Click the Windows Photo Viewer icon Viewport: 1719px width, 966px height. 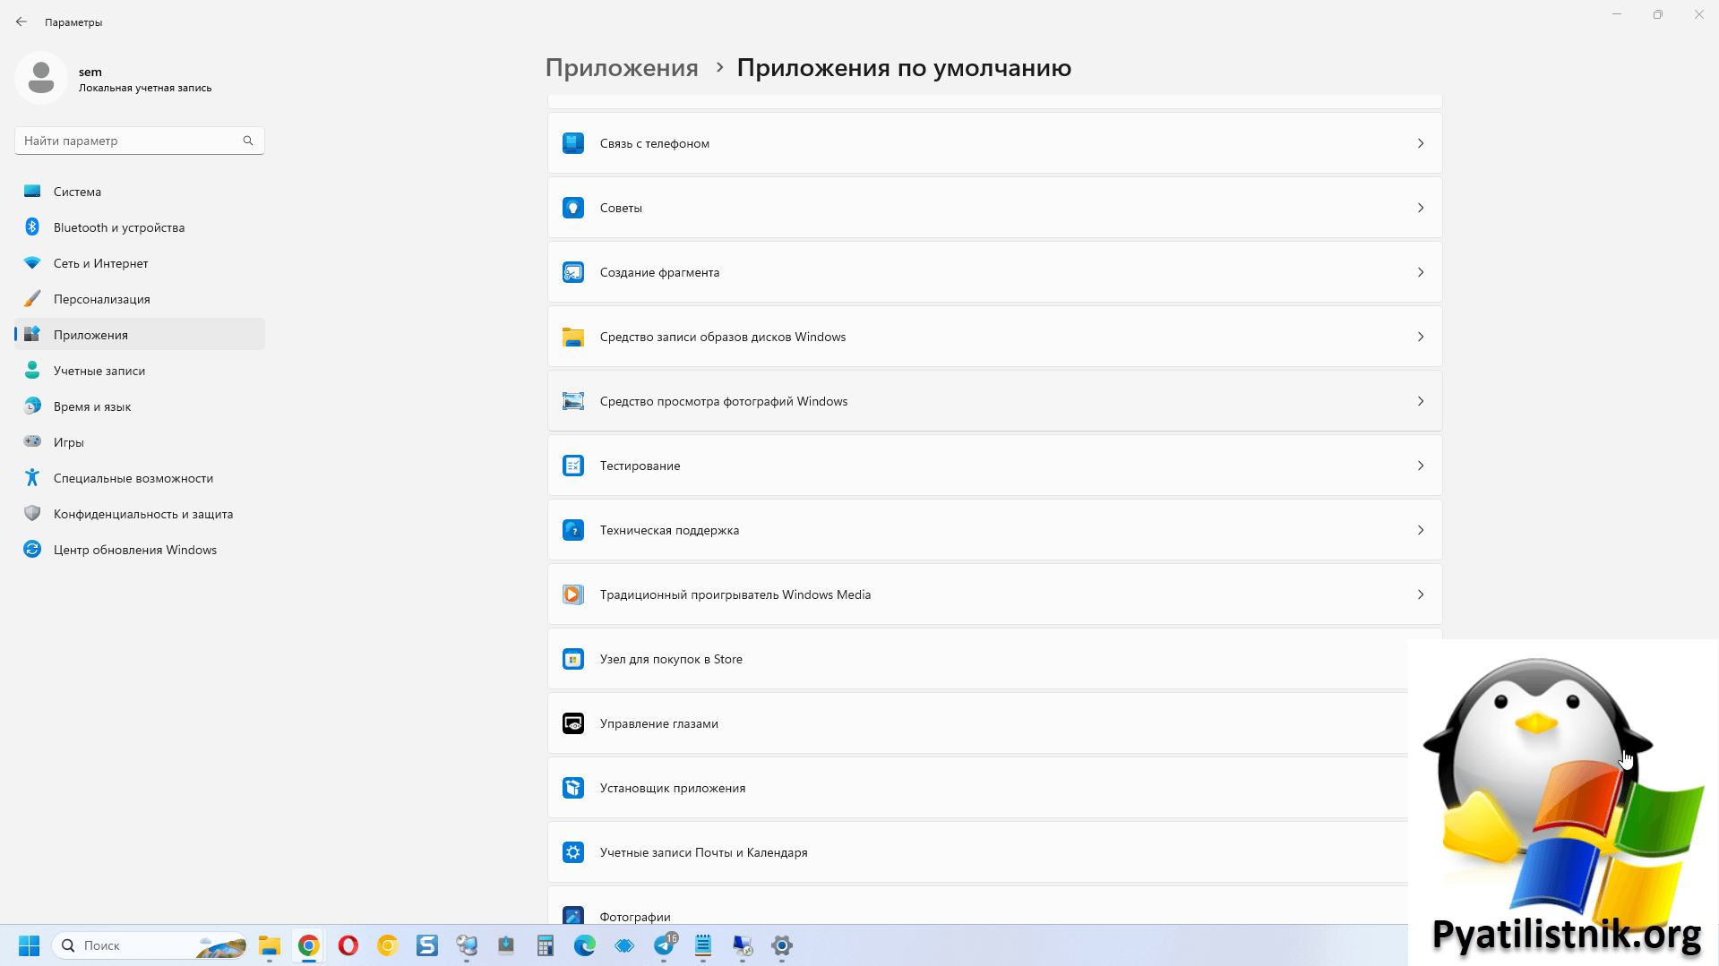[573, 401]
